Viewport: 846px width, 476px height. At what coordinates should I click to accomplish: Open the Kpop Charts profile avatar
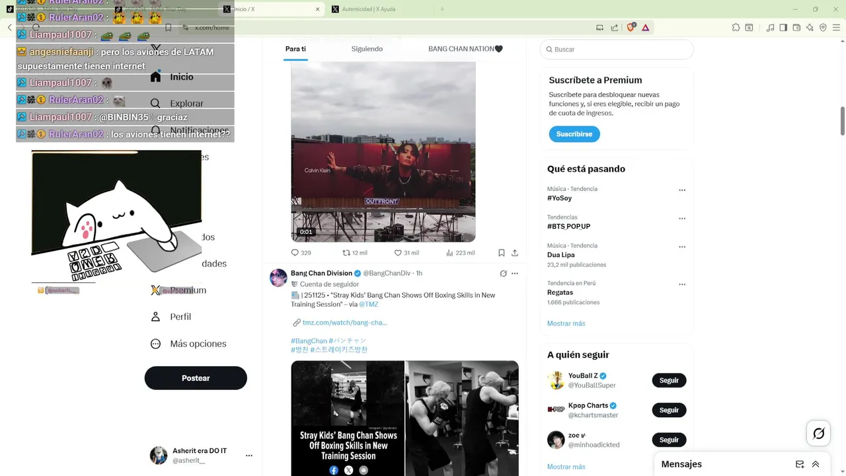pos(556,410)
